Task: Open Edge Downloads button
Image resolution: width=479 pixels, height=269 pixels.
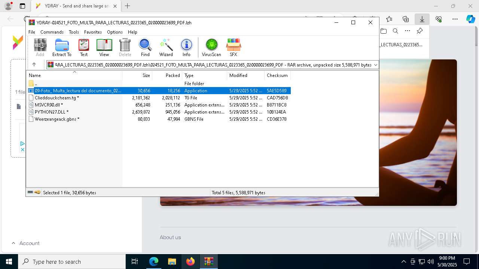Action: pos(422,19)
